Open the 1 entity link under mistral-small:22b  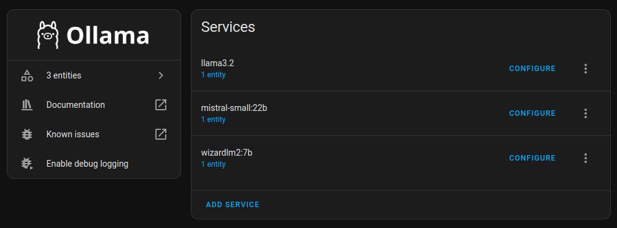click(213, 120)
